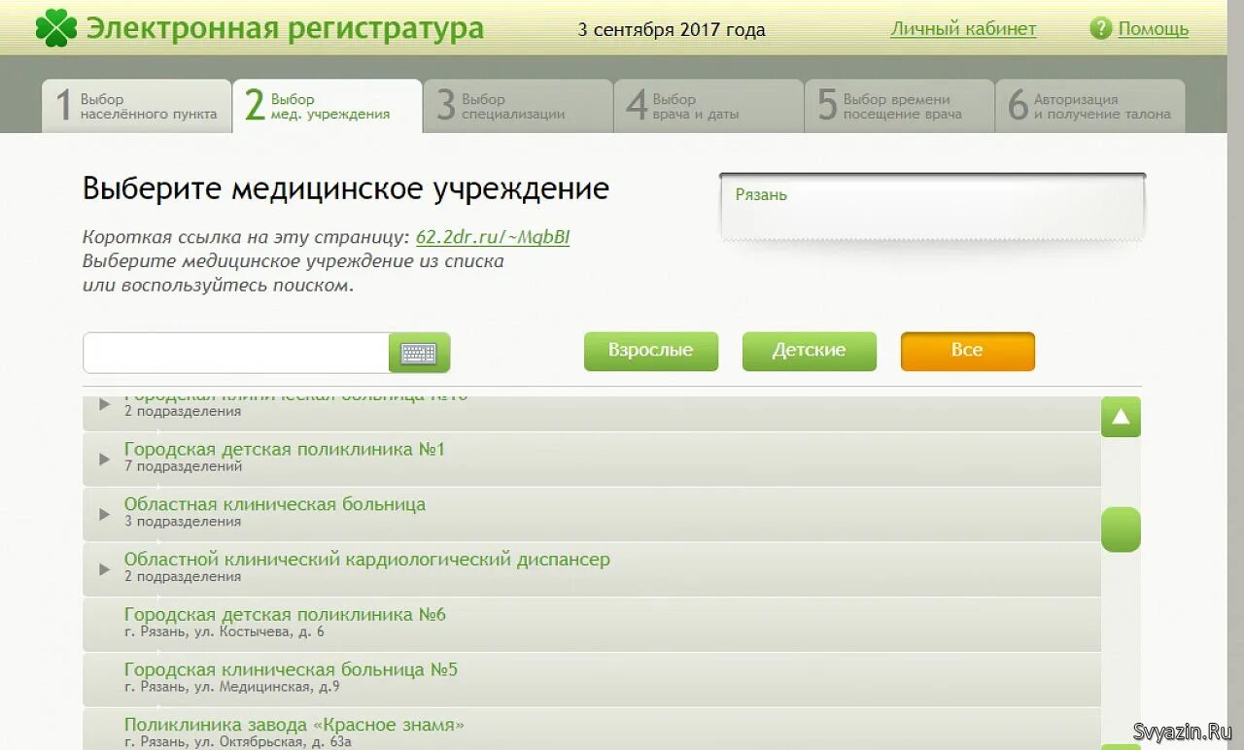
Task: Click the institution search input field
Action: click(236, 353)
